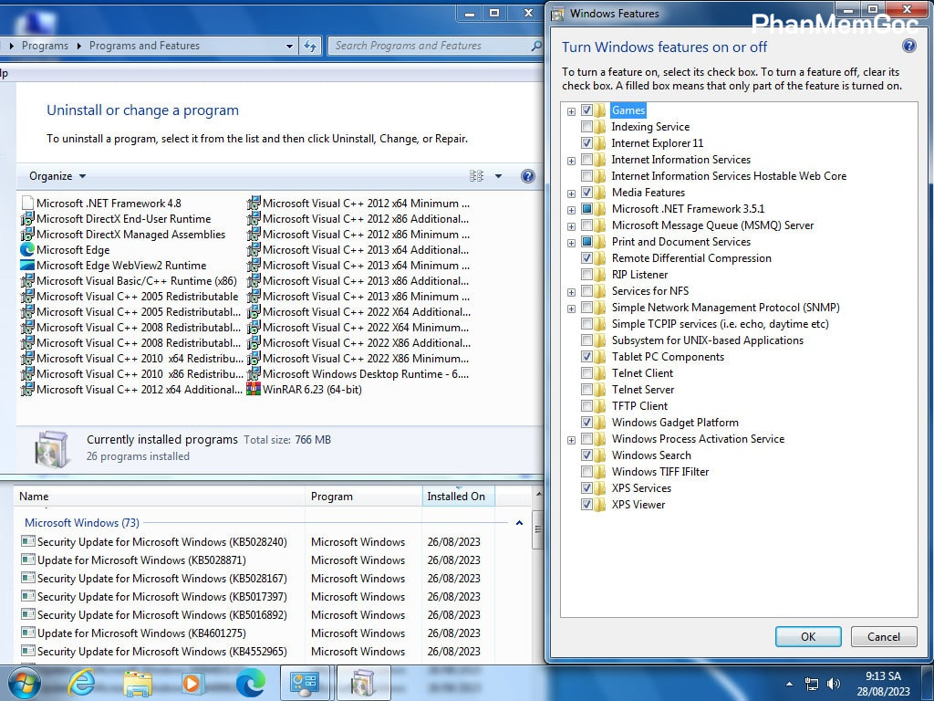Open the Organize menu
The height and width of the screenshot is (701, 934).
click(x=57, y=176)
